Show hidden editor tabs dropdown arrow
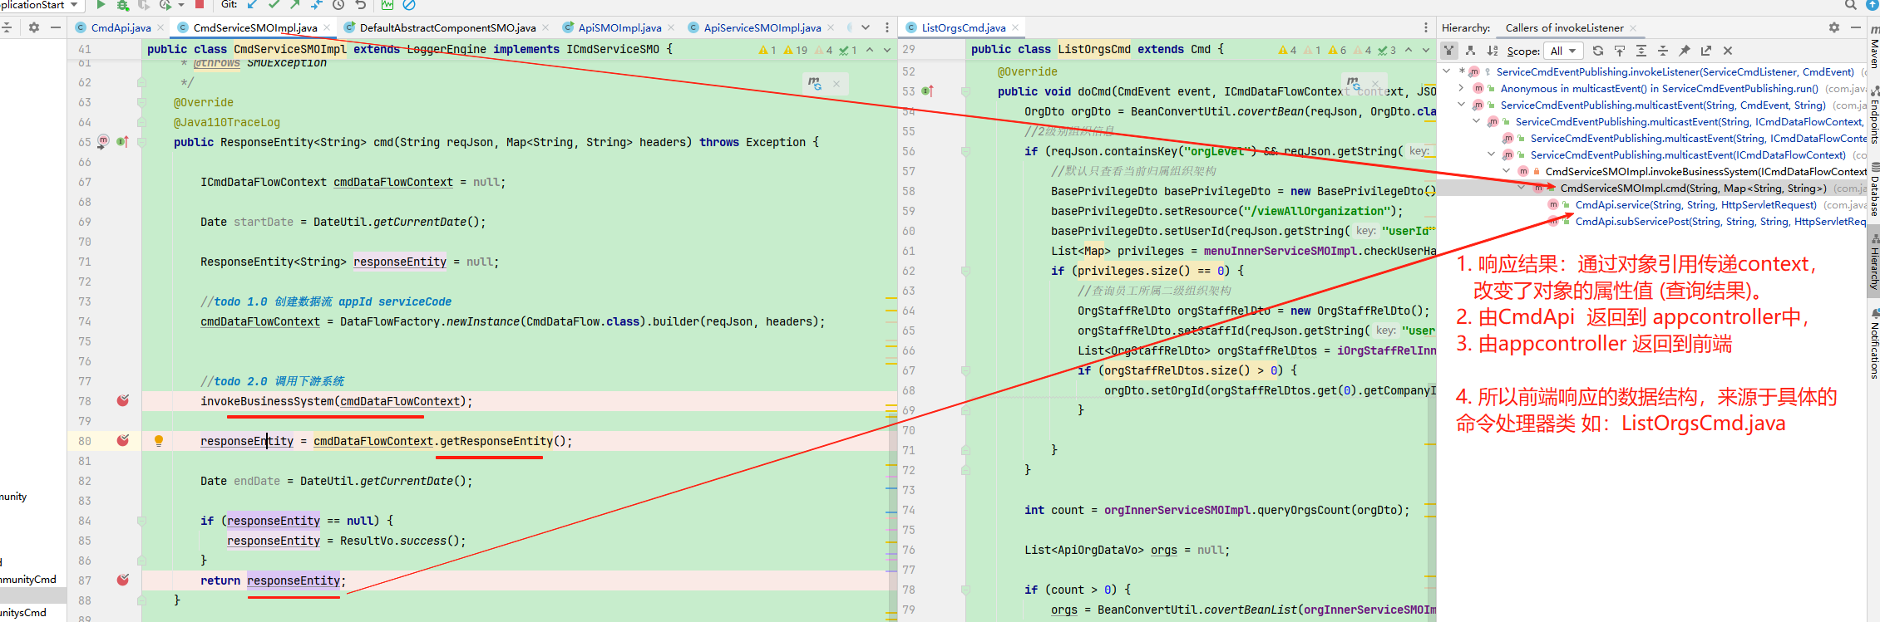Screen dimensions: 1880x622 [866, 27]
